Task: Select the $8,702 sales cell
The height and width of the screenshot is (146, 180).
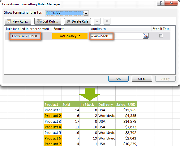Action: (126, 133)
